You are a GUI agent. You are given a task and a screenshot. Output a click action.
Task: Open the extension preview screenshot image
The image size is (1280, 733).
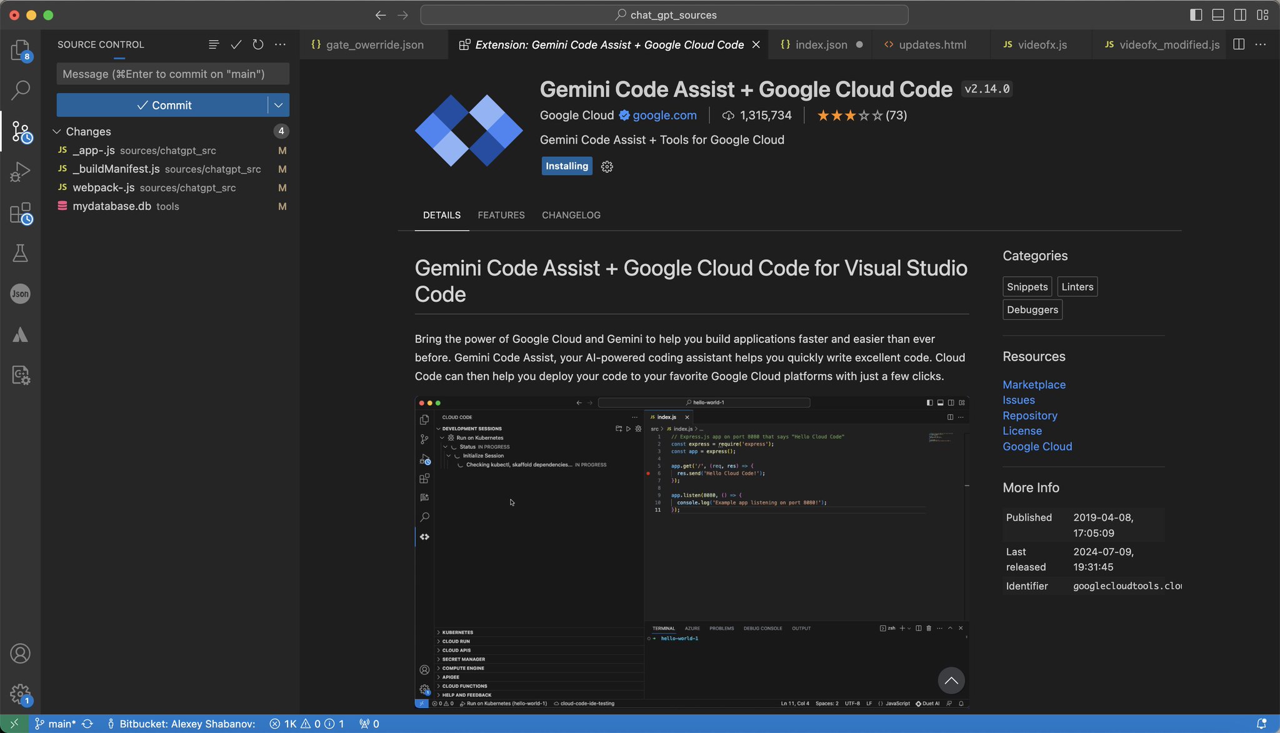pyautogui.click(x=692, y=552)
